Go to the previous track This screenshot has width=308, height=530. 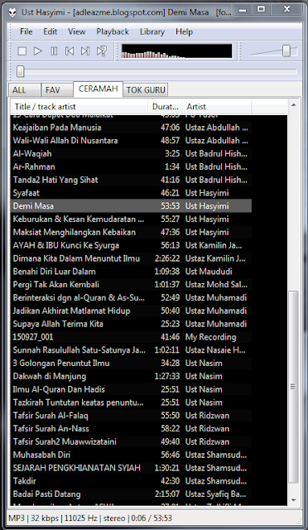point(70,51)
